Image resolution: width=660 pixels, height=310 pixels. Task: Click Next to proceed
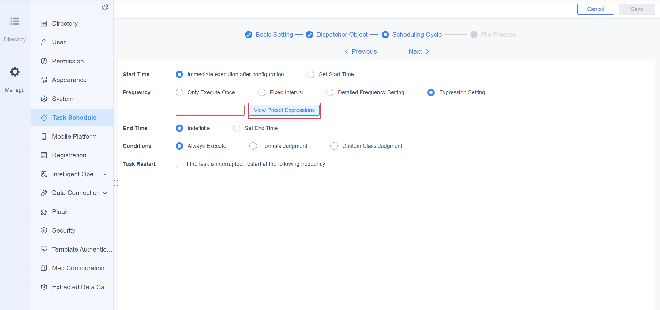[418, 51]
